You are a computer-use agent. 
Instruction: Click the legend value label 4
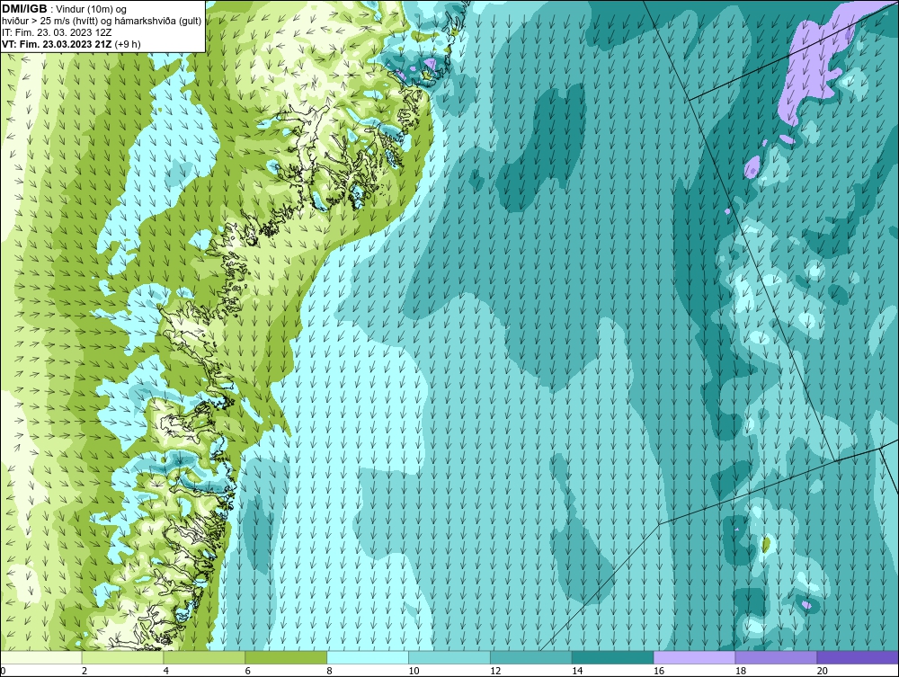click(166, 671)
